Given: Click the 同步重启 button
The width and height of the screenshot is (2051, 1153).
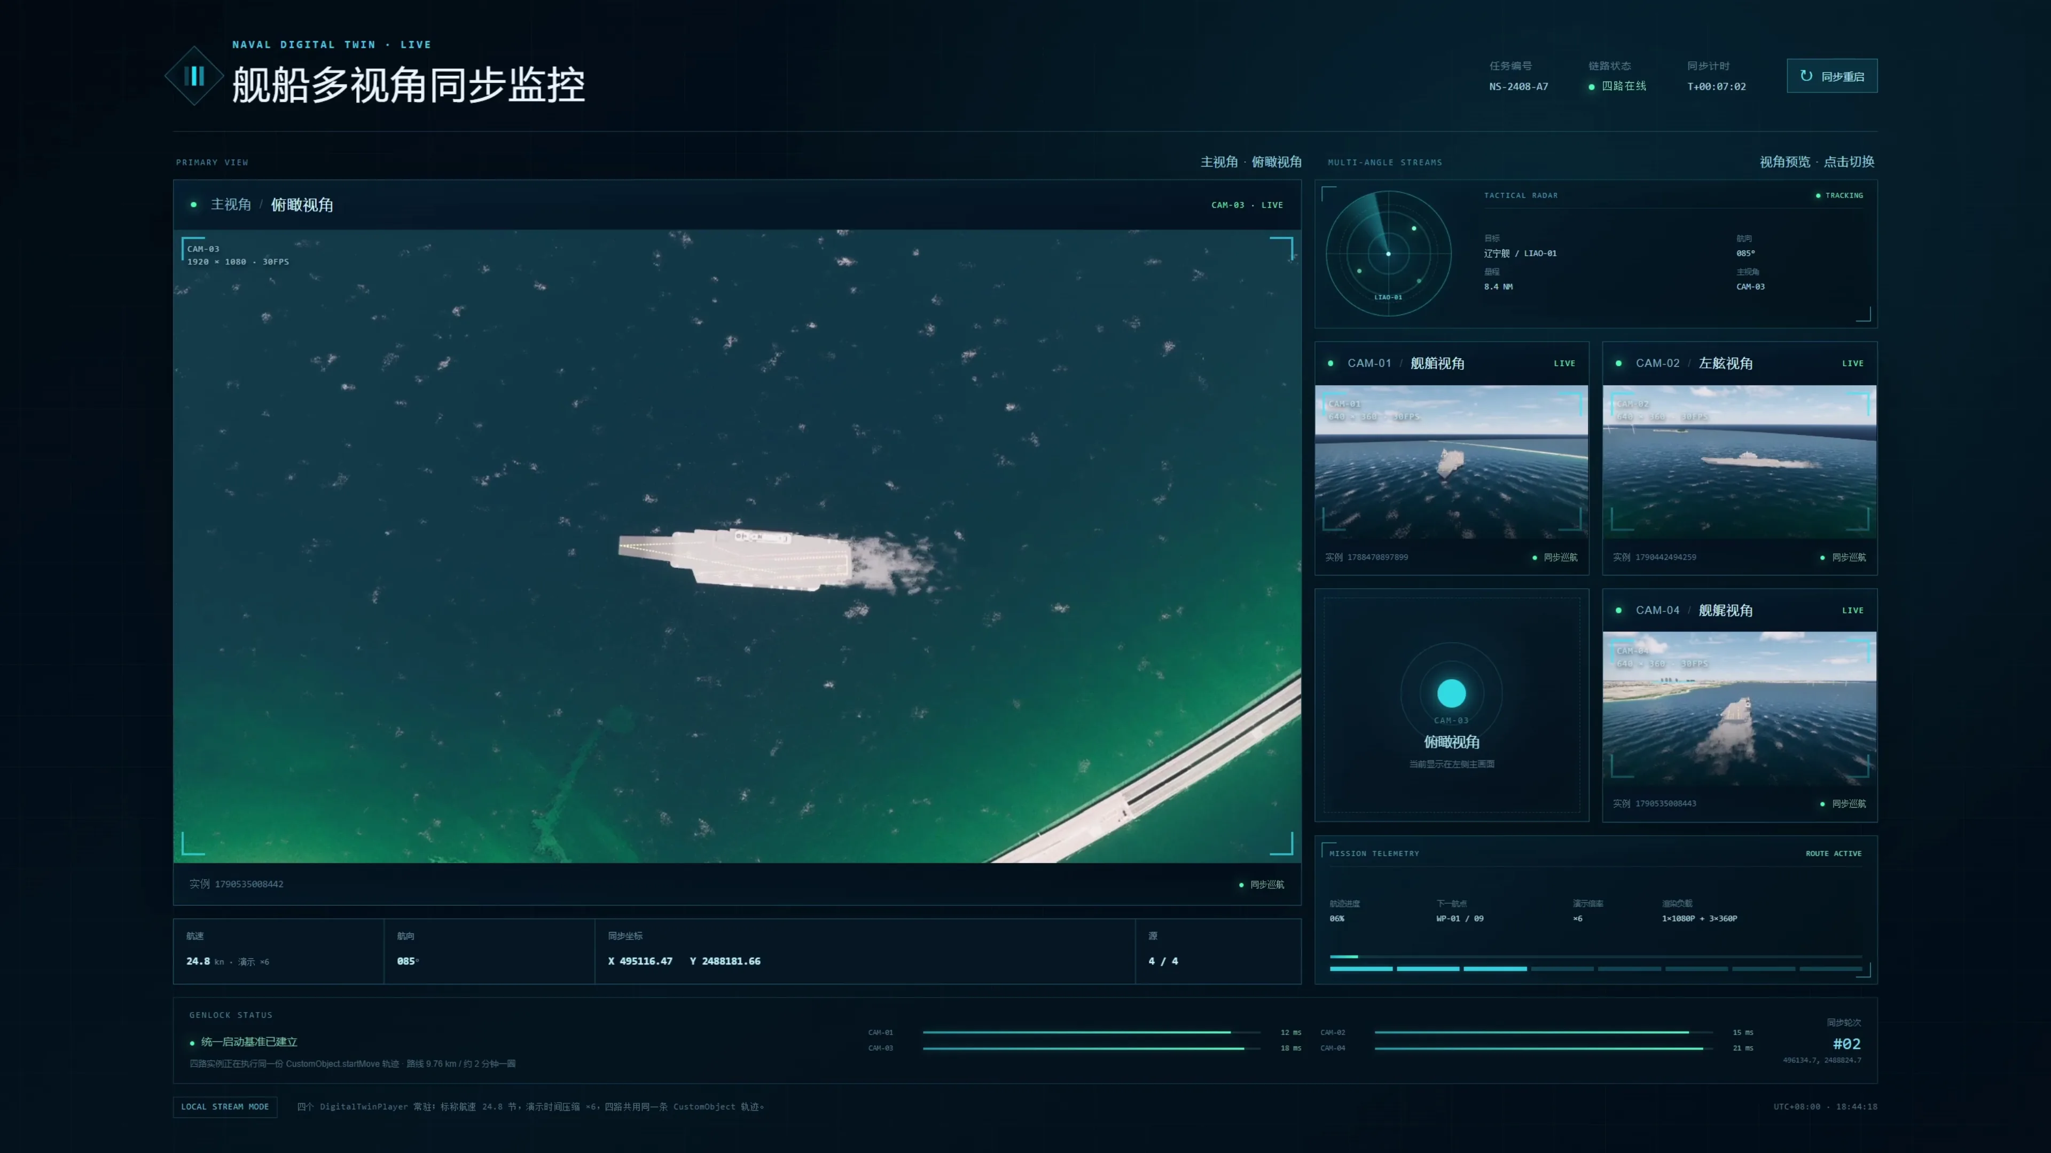Looking at the screenshot, I should tap(1831, 76).
